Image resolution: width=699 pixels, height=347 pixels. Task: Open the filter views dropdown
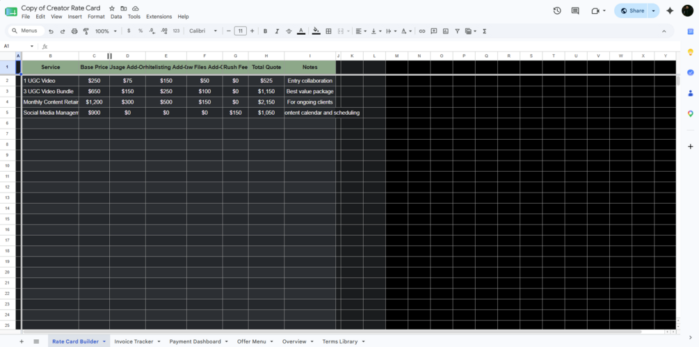[x=470, y=31]
